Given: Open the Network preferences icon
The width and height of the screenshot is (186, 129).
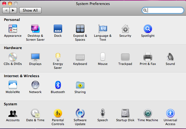Looking at the screenshot, I should click(35, 85).
